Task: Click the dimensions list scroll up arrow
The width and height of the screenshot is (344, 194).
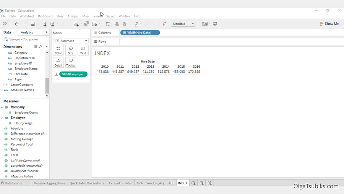Action: click(x=47, y=52)
